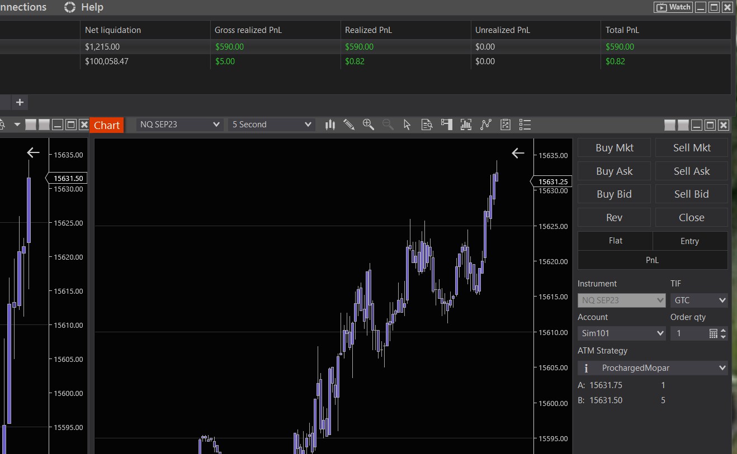Image resolution: width=737 pixels, height=454 pixels.
Task: Click the return arrow on 5 Second chart
Action: (518, 153)
